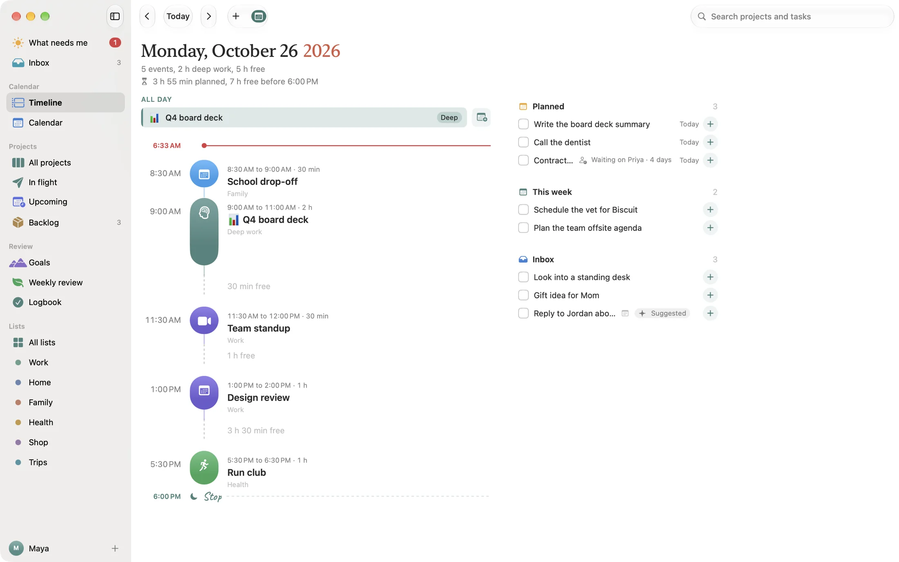This screenshot has height=562, width=899.
Task: Open Inbox in the sidebar
Action: [x=65, y=63]
